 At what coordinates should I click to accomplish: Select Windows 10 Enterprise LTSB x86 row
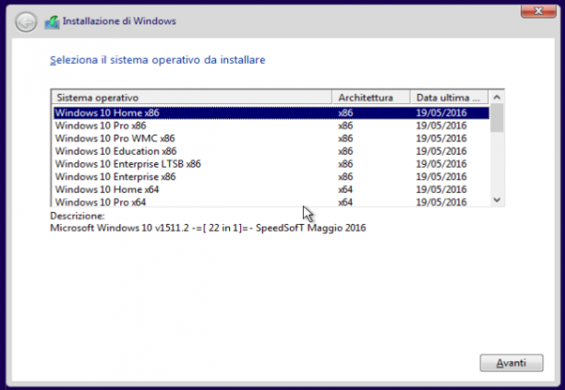tap(271, 164)
